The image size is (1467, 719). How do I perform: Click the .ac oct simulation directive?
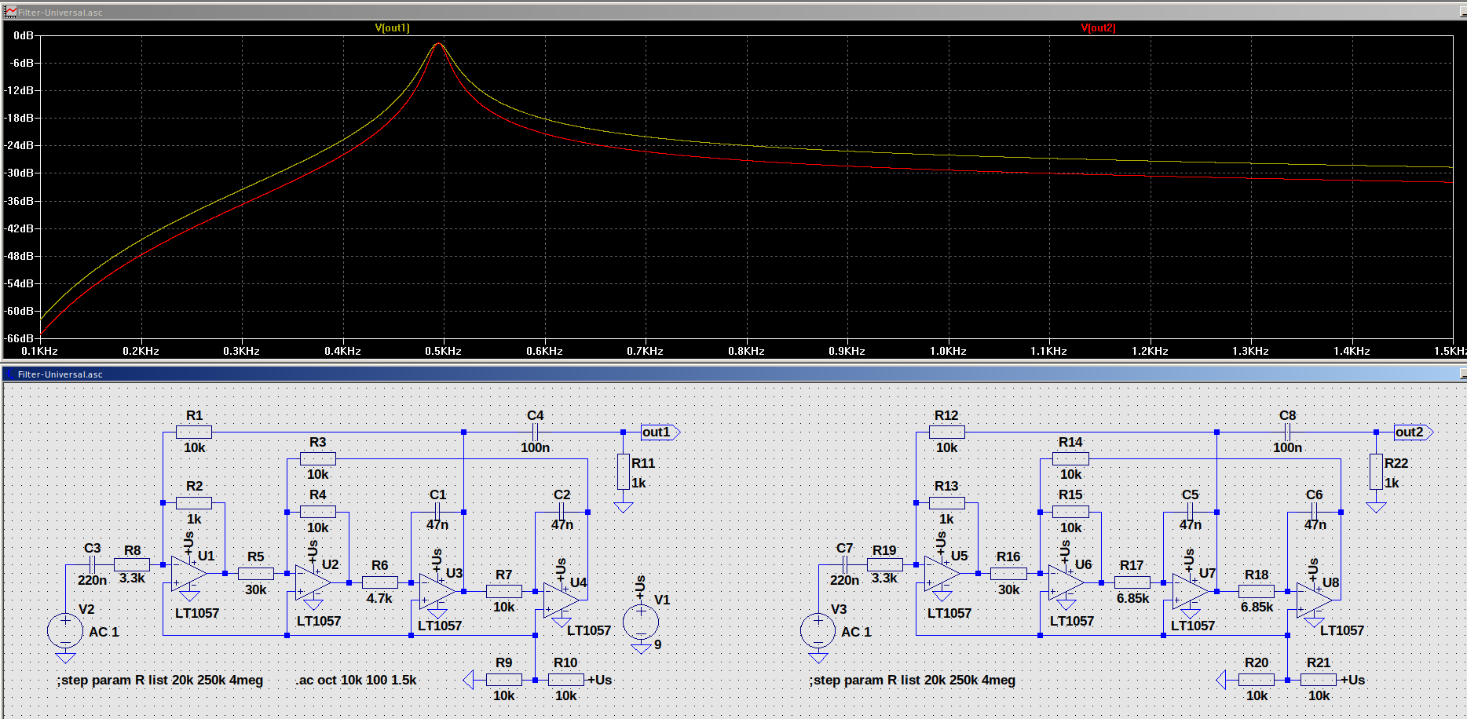tap(357, 680)
